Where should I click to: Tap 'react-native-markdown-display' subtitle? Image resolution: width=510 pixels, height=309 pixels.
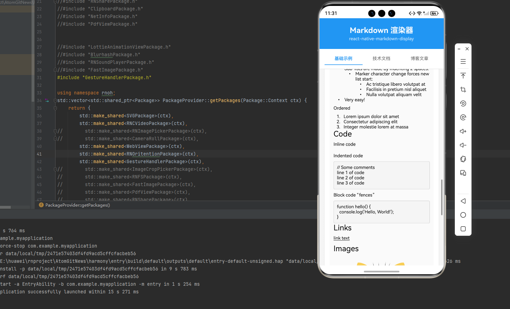(381, 39)
